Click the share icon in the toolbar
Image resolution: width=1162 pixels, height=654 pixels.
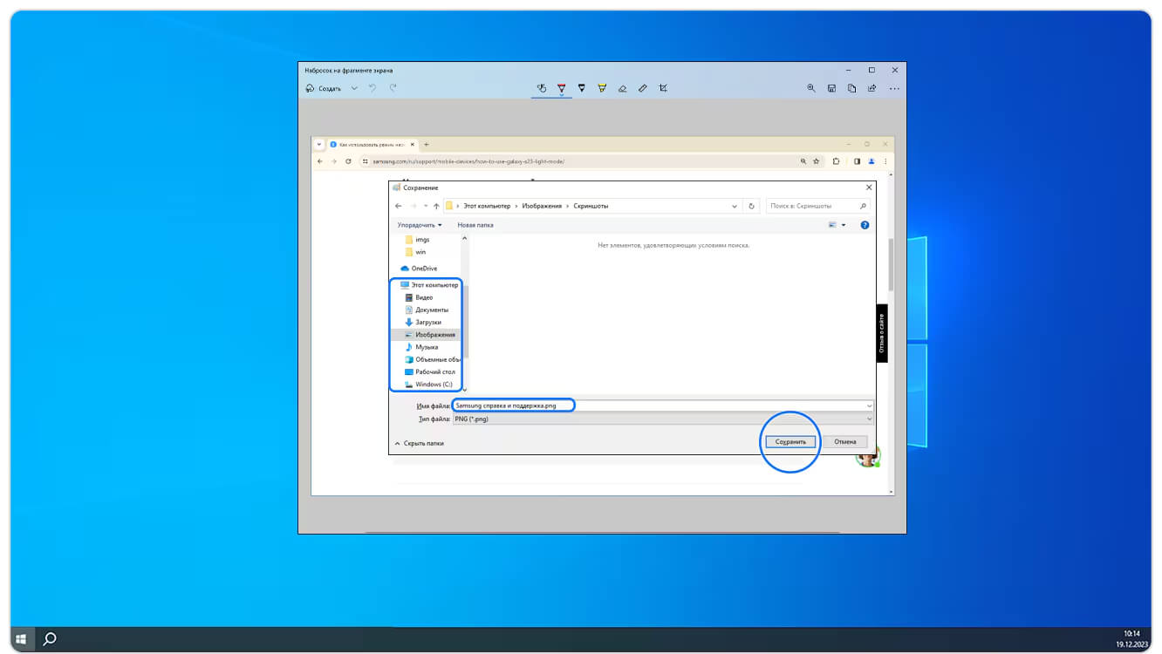[873, 88]
